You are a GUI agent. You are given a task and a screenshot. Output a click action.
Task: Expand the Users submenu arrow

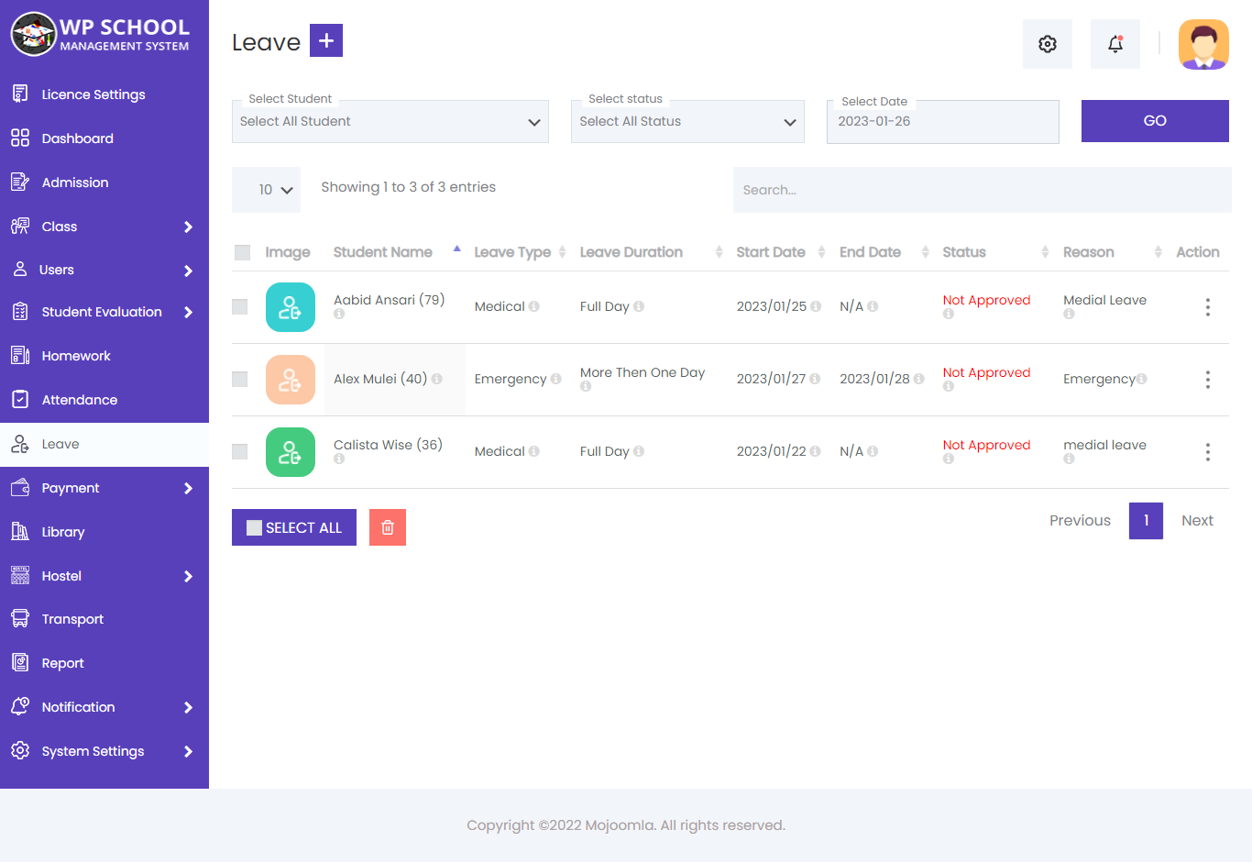point(188,271)
